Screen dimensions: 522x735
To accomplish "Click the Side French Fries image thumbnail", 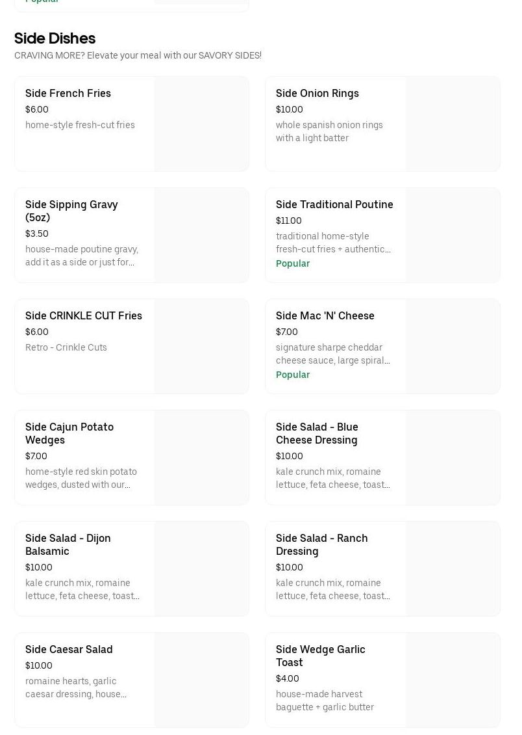I will 201,124.
